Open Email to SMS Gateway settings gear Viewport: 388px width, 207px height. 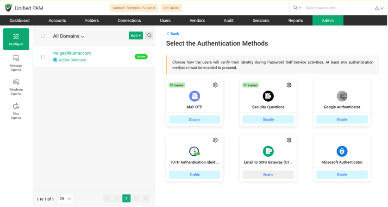tap(289, 140)
